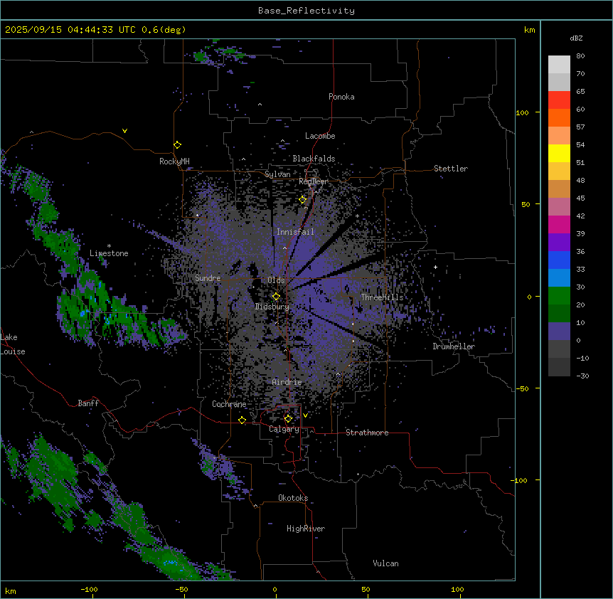This screenshot has height=599, width=613.
Task: Pick the bright blue 33–36 dBZ legend swatch
Action: (x=559, y=260)
